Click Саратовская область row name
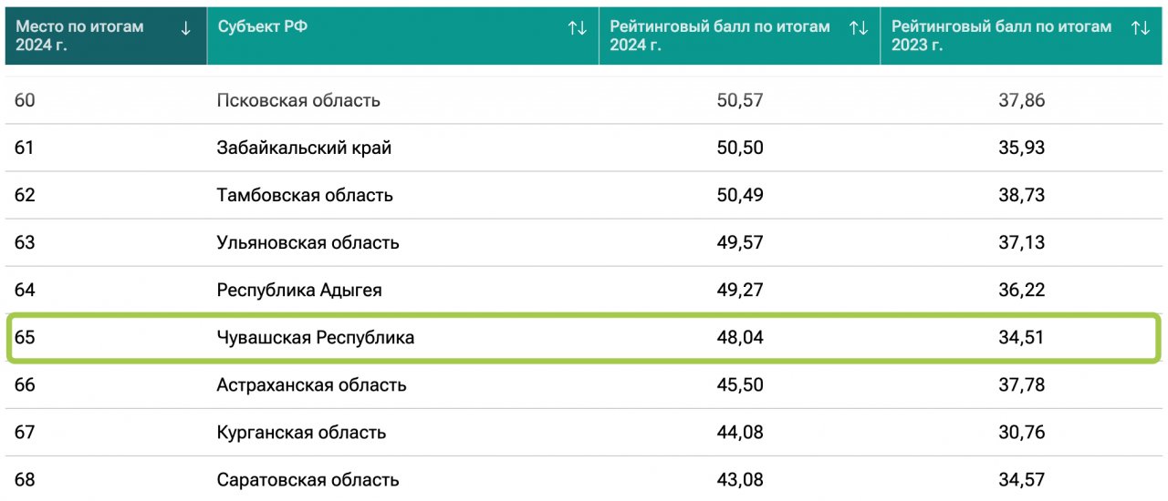Viewport: 1168px width, 501px height. [308, 480]
